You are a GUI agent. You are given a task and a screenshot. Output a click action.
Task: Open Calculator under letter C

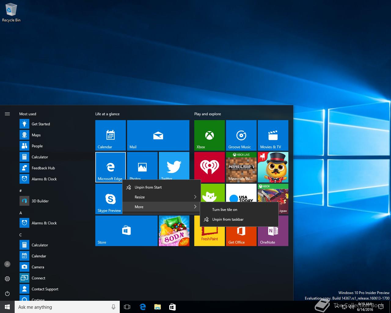(x=55, y=245)
